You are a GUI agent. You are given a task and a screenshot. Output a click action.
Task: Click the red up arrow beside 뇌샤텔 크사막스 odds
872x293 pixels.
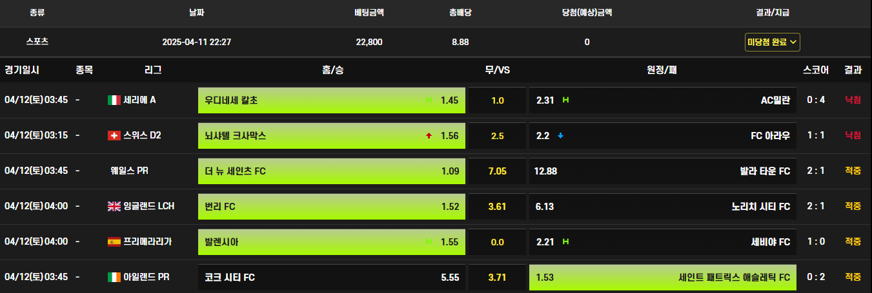tap(429, 136)
